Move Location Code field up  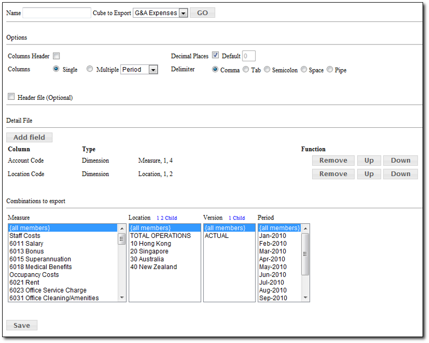click(x=369, y=174)
